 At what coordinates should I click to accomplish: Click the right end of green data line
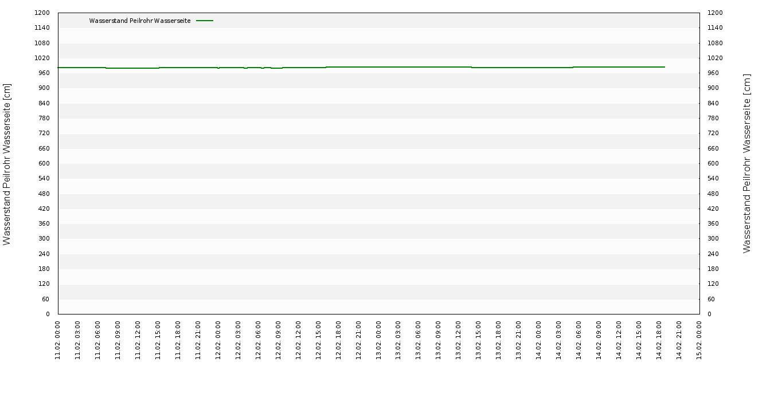coord(664,67)
